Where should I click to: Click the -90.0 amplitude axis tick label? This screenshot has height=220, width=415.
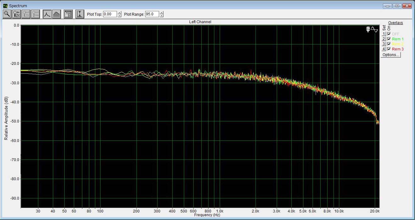15,198
